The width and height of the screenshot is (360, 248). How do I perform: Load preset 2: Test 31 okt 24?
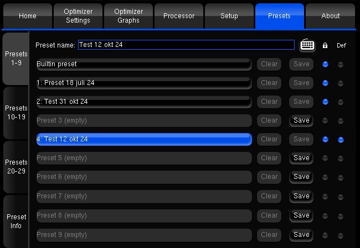pyautogui.click(x=144, y=102)
